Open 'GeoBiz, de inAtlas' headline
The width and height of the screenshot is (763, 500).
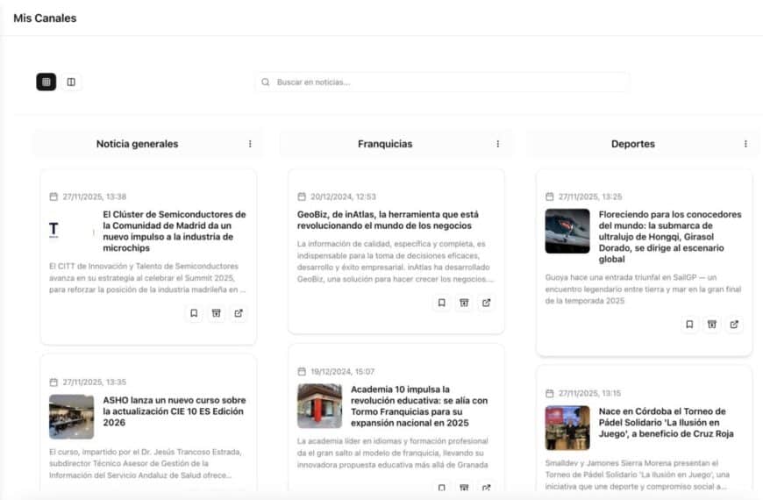388,220
